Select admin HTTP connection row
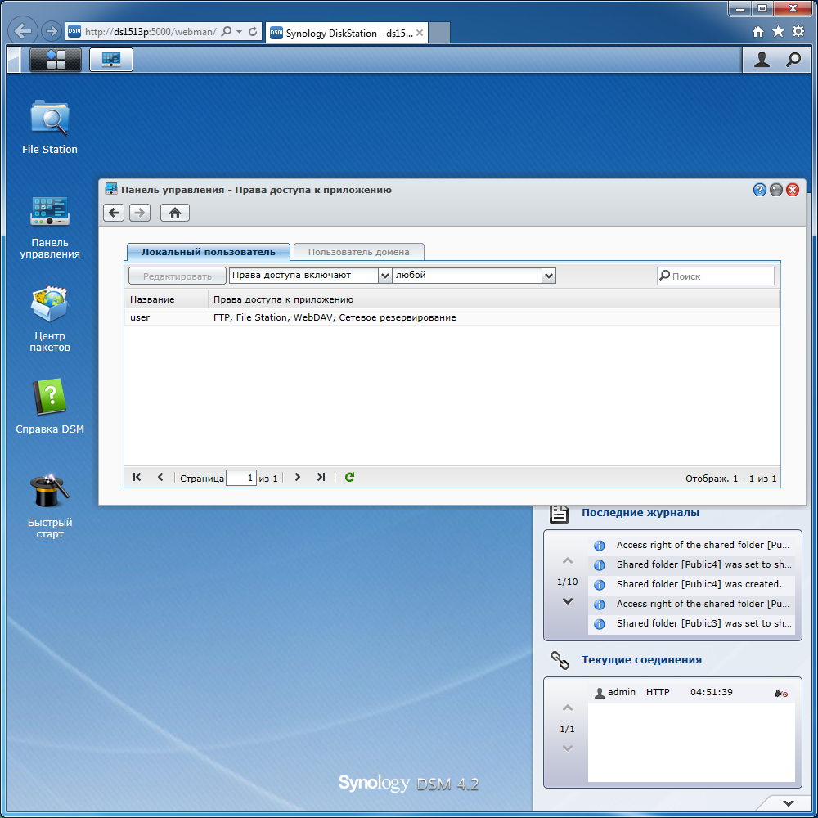Image resolution: width=818 pixels, height=818 pixels. (x=691, y=693)
